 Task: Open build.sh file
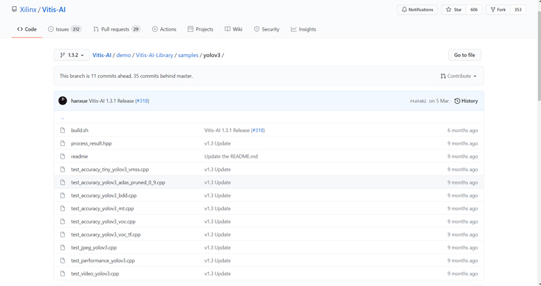80,130
